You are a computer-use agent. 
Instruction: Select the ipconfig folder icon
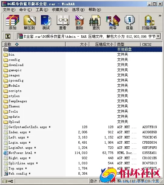6,80
